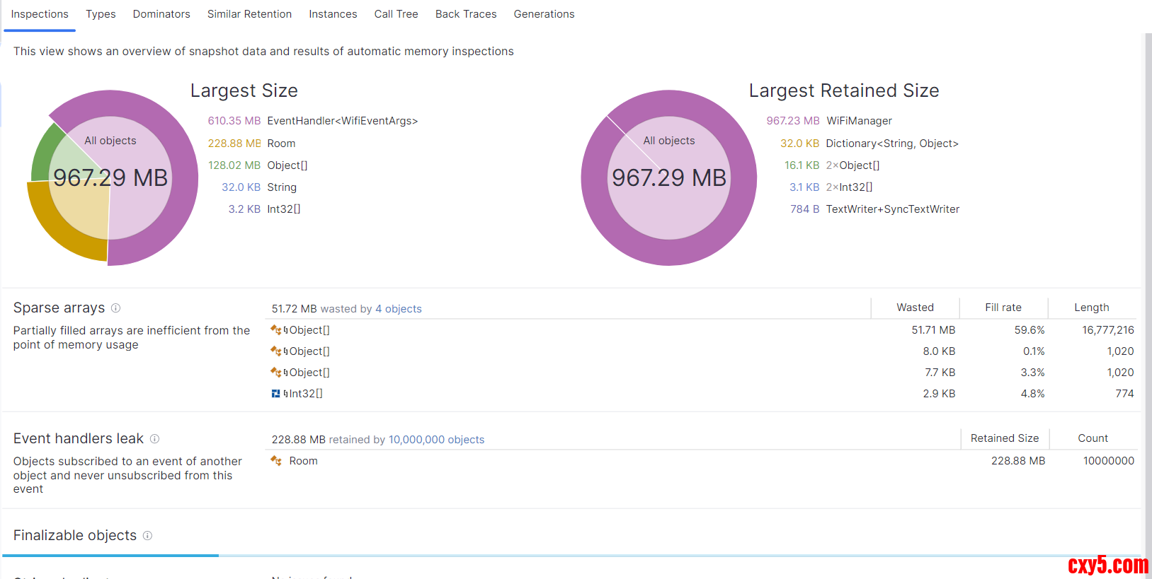
Task: Click the Event handlers leak info icon
Action: click(154, 439)
